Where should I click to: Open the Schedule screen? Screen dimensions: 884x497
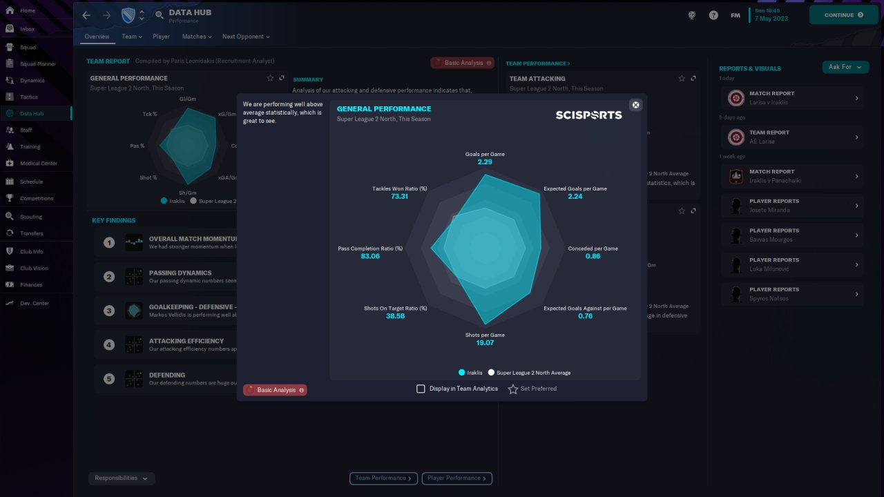[36, 182]
